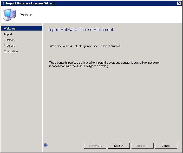Image resolution: width=183 pixels, height=153 pixels.
Task: Click the License Import Wizard description paragraph
Action: 104,64
